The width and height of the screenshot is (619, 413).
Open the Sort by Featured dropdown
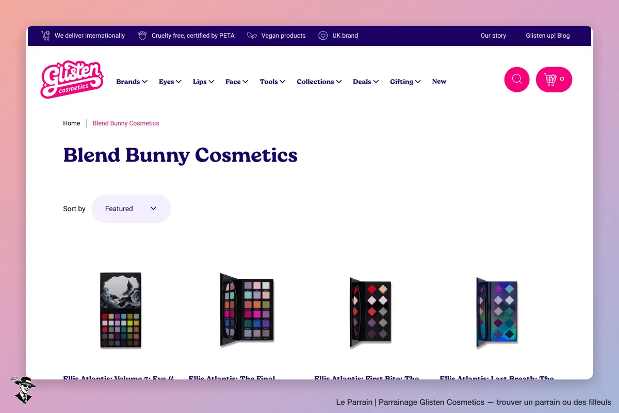(131, 209)
